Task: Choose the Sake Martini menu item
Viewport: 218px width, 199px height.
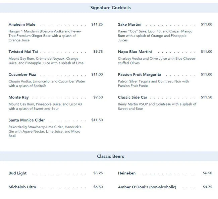Action: click(129, 24)
